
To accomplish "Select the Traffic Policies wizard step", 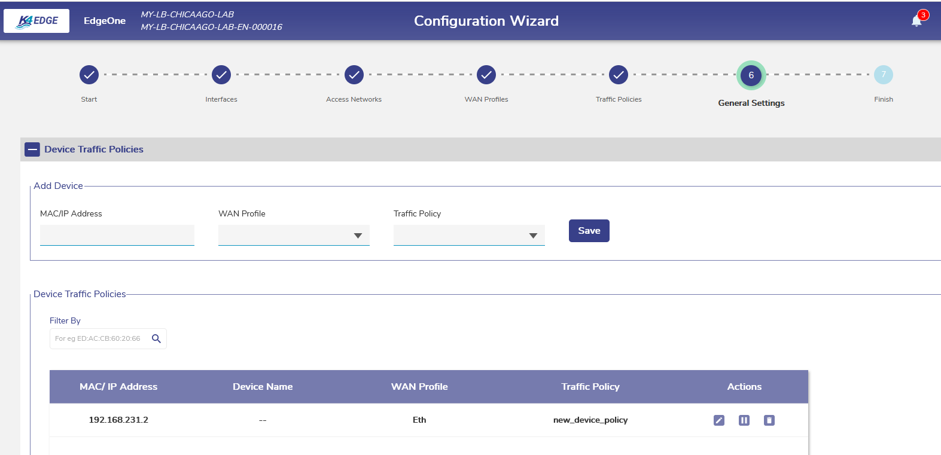I will [619, 75].
